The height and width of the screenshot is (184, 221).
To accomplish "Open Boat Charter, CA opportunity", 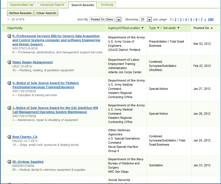I will pyautogui.click(x=25, y=137).
